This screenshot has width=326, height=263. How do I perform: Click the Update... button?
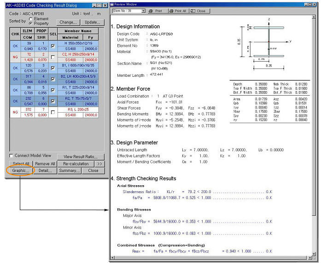pos(92,22)
